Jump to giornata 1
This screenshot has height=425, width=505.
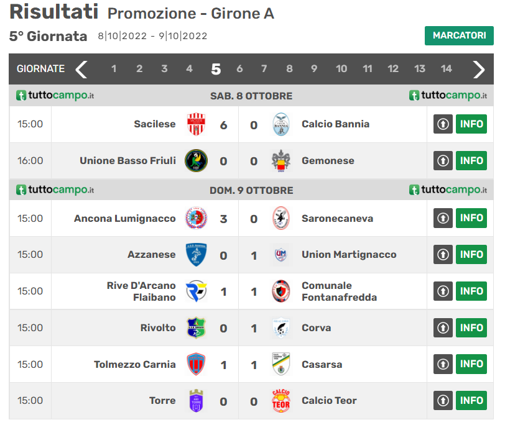(x=114, y=68)
